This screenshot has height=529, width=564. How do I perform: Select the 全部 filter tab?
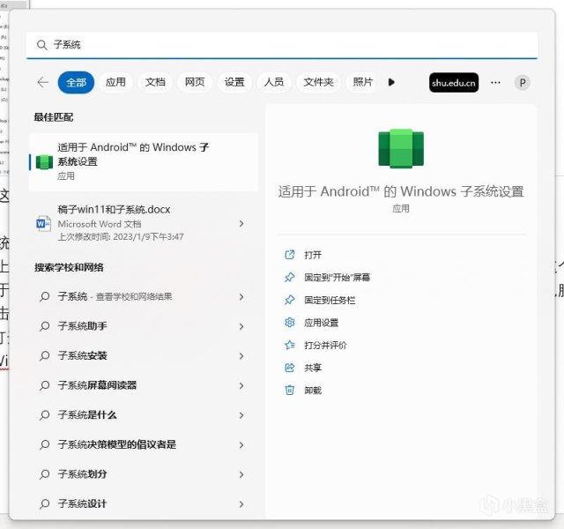click(76, 82)
